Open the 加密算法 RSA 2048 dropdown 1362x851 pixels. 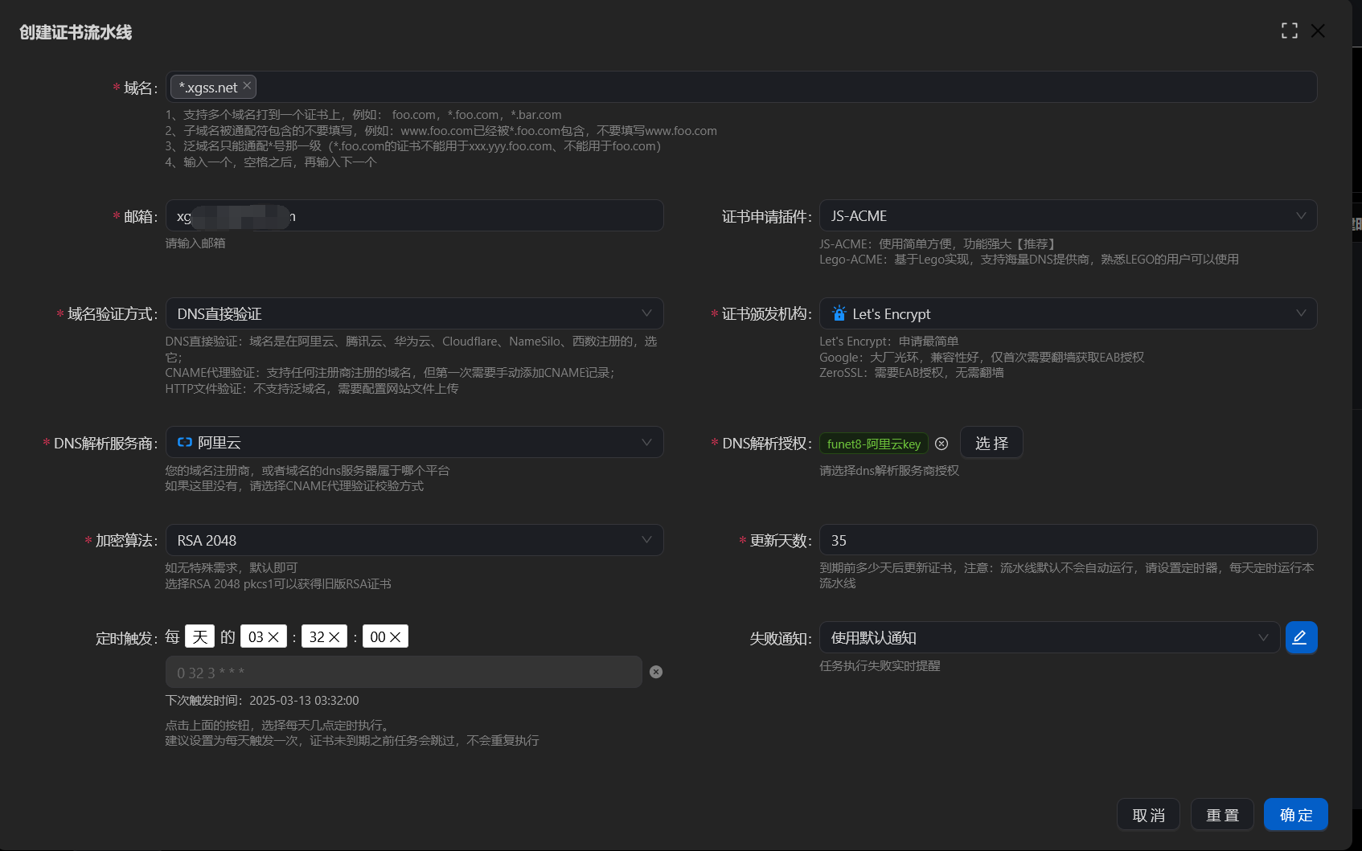click(x=414, y=540)
